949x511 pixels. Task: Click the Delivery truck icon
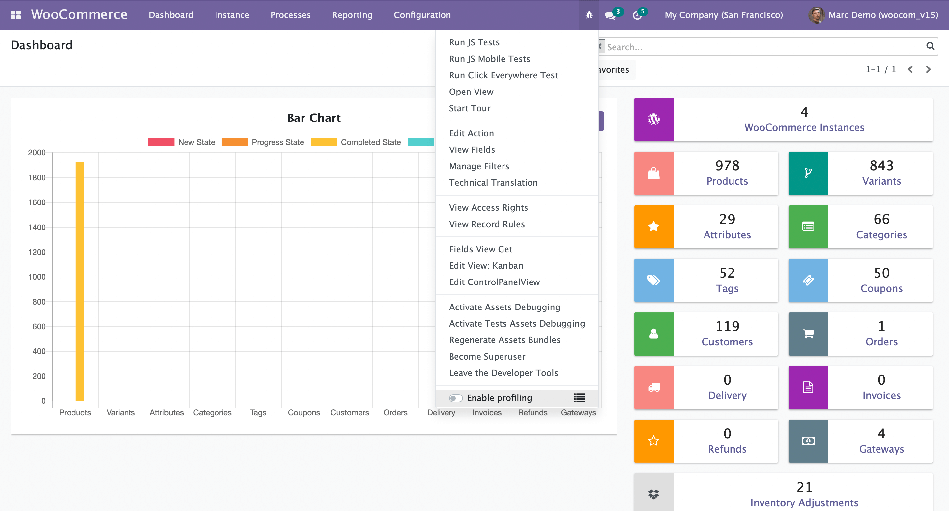(653, 388)
